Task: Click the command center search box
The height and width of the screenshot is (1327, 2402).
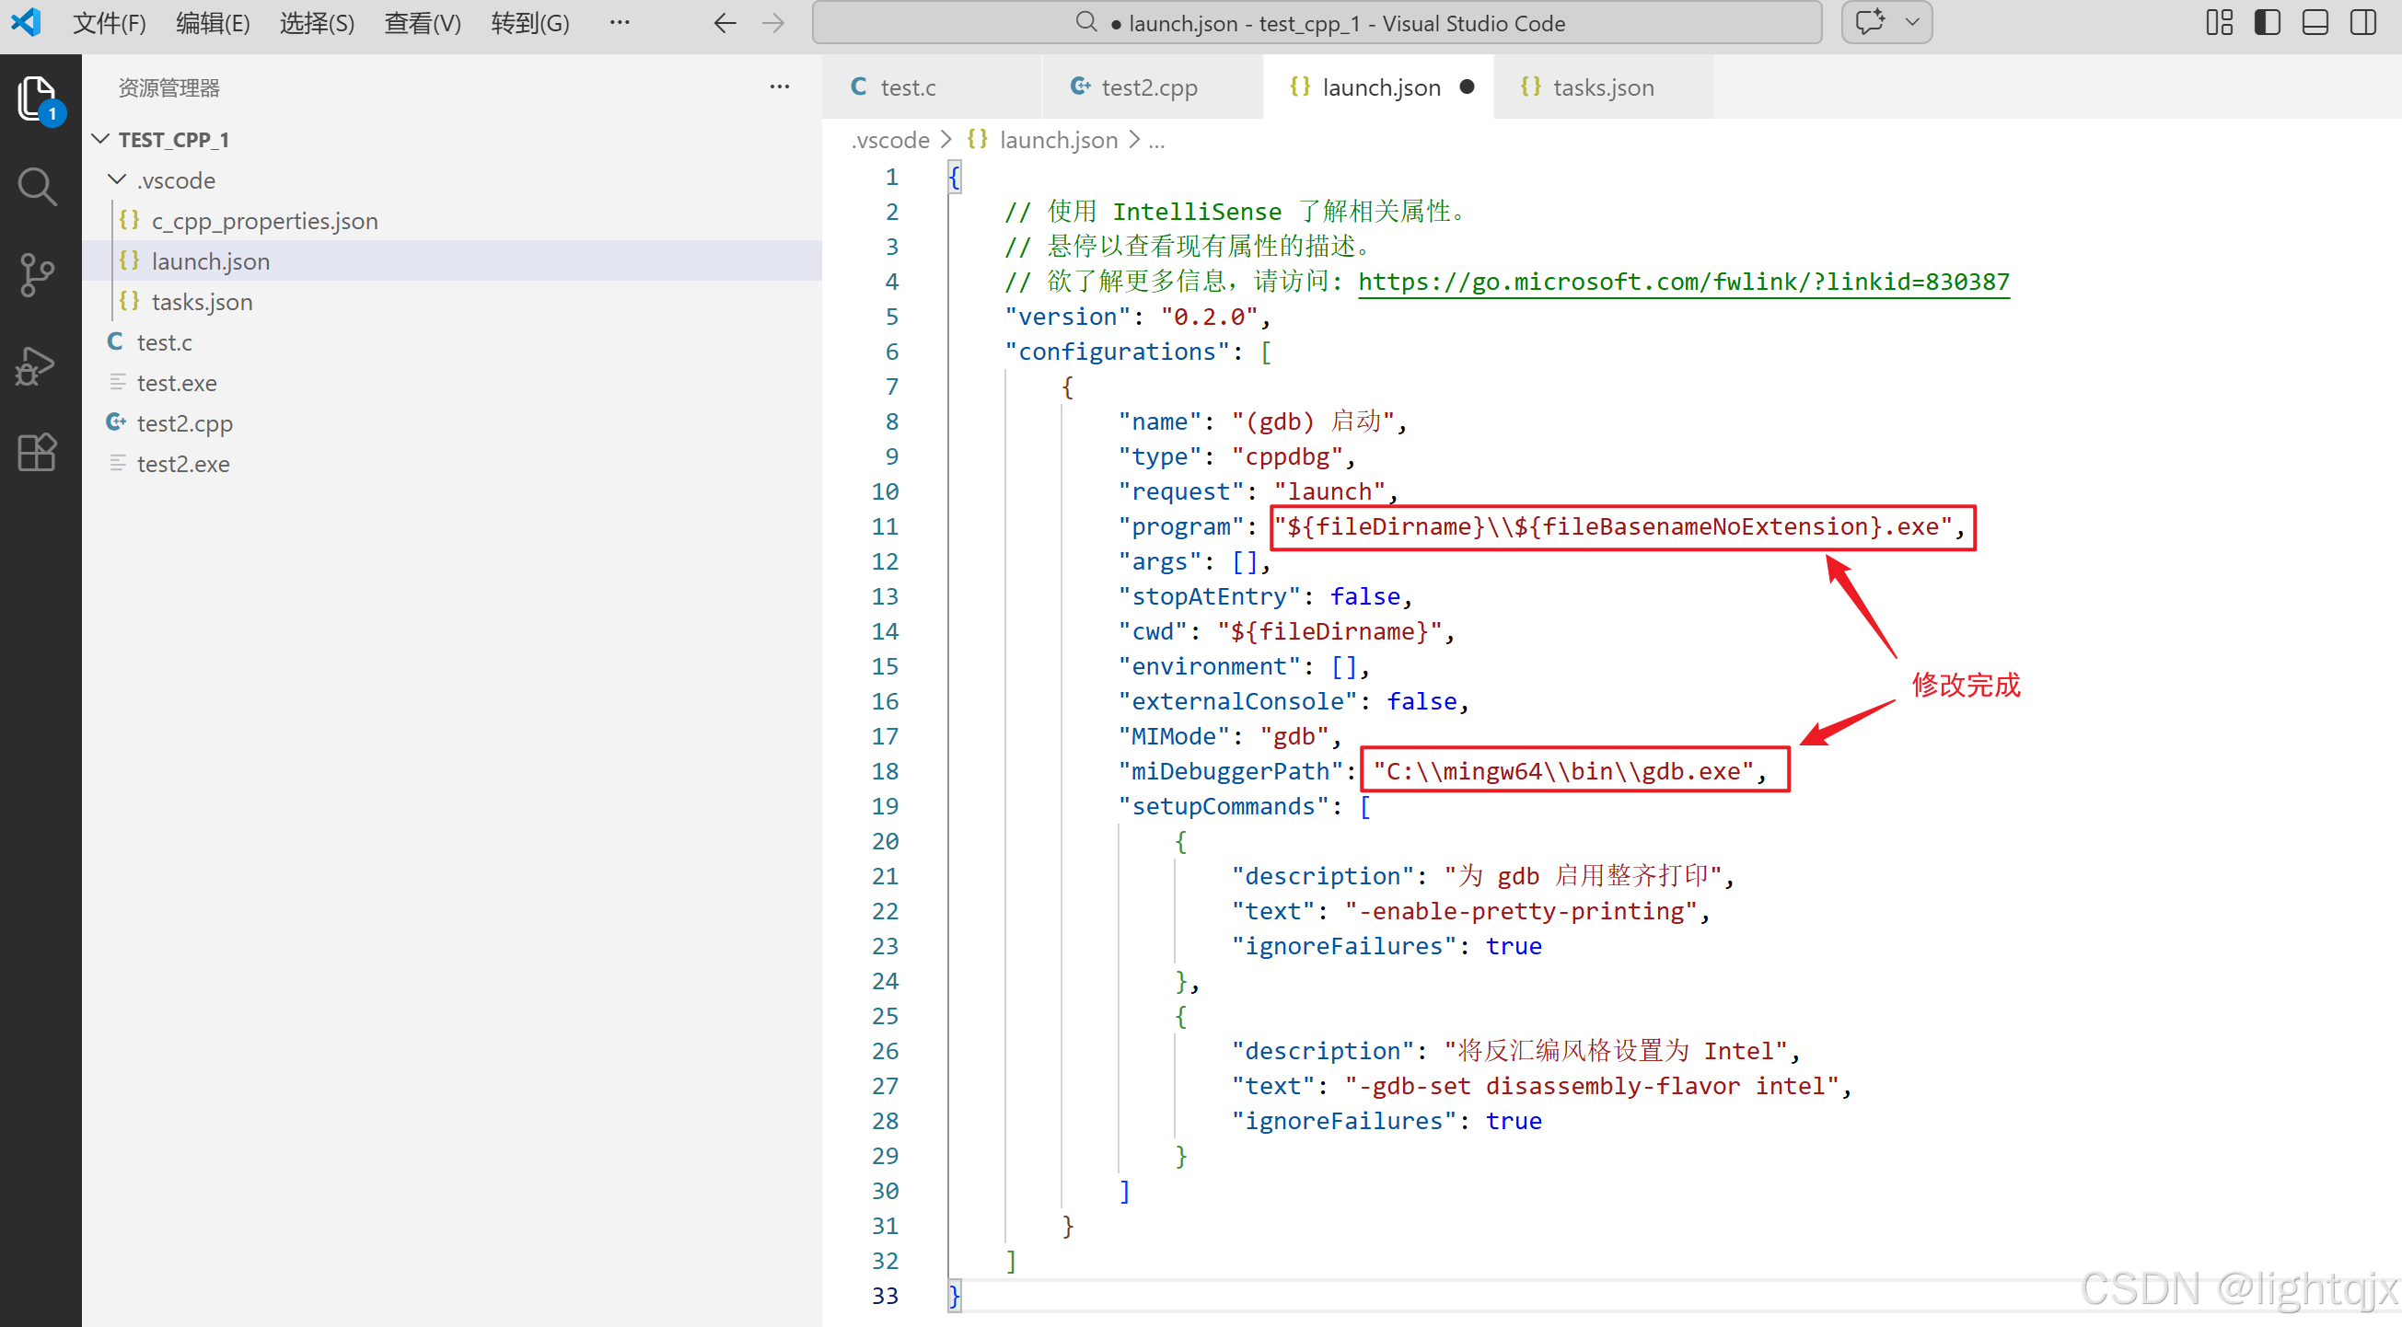Action: click(x=1317, y=22)
